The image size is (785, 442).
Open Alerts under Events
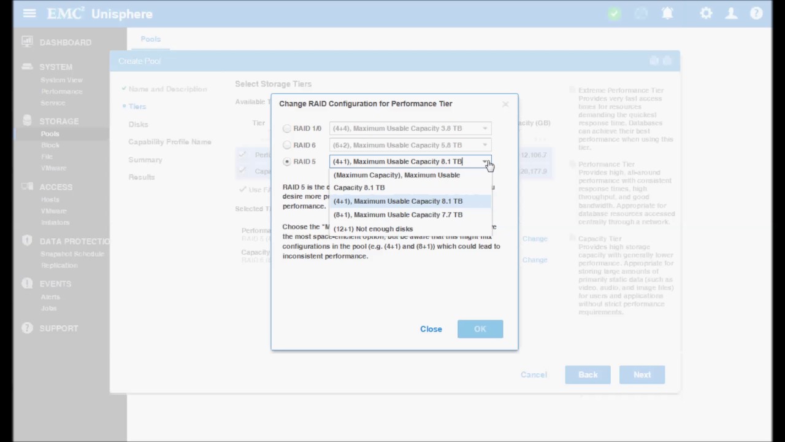50,297
